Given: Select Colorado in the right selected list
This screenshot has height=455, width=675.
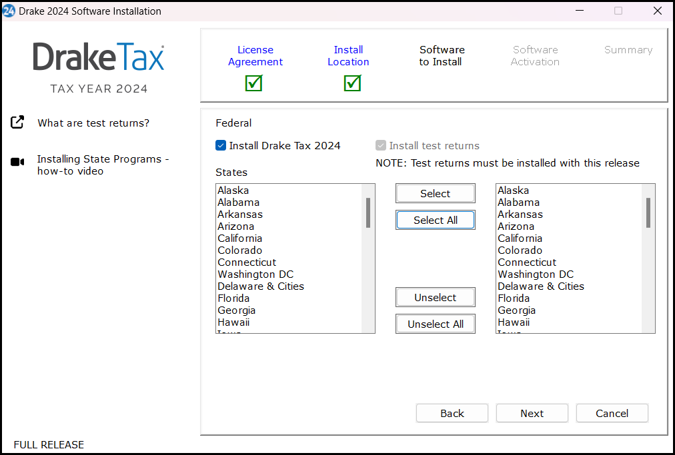Looking at the screenshot, I should [x=569, y=250].
